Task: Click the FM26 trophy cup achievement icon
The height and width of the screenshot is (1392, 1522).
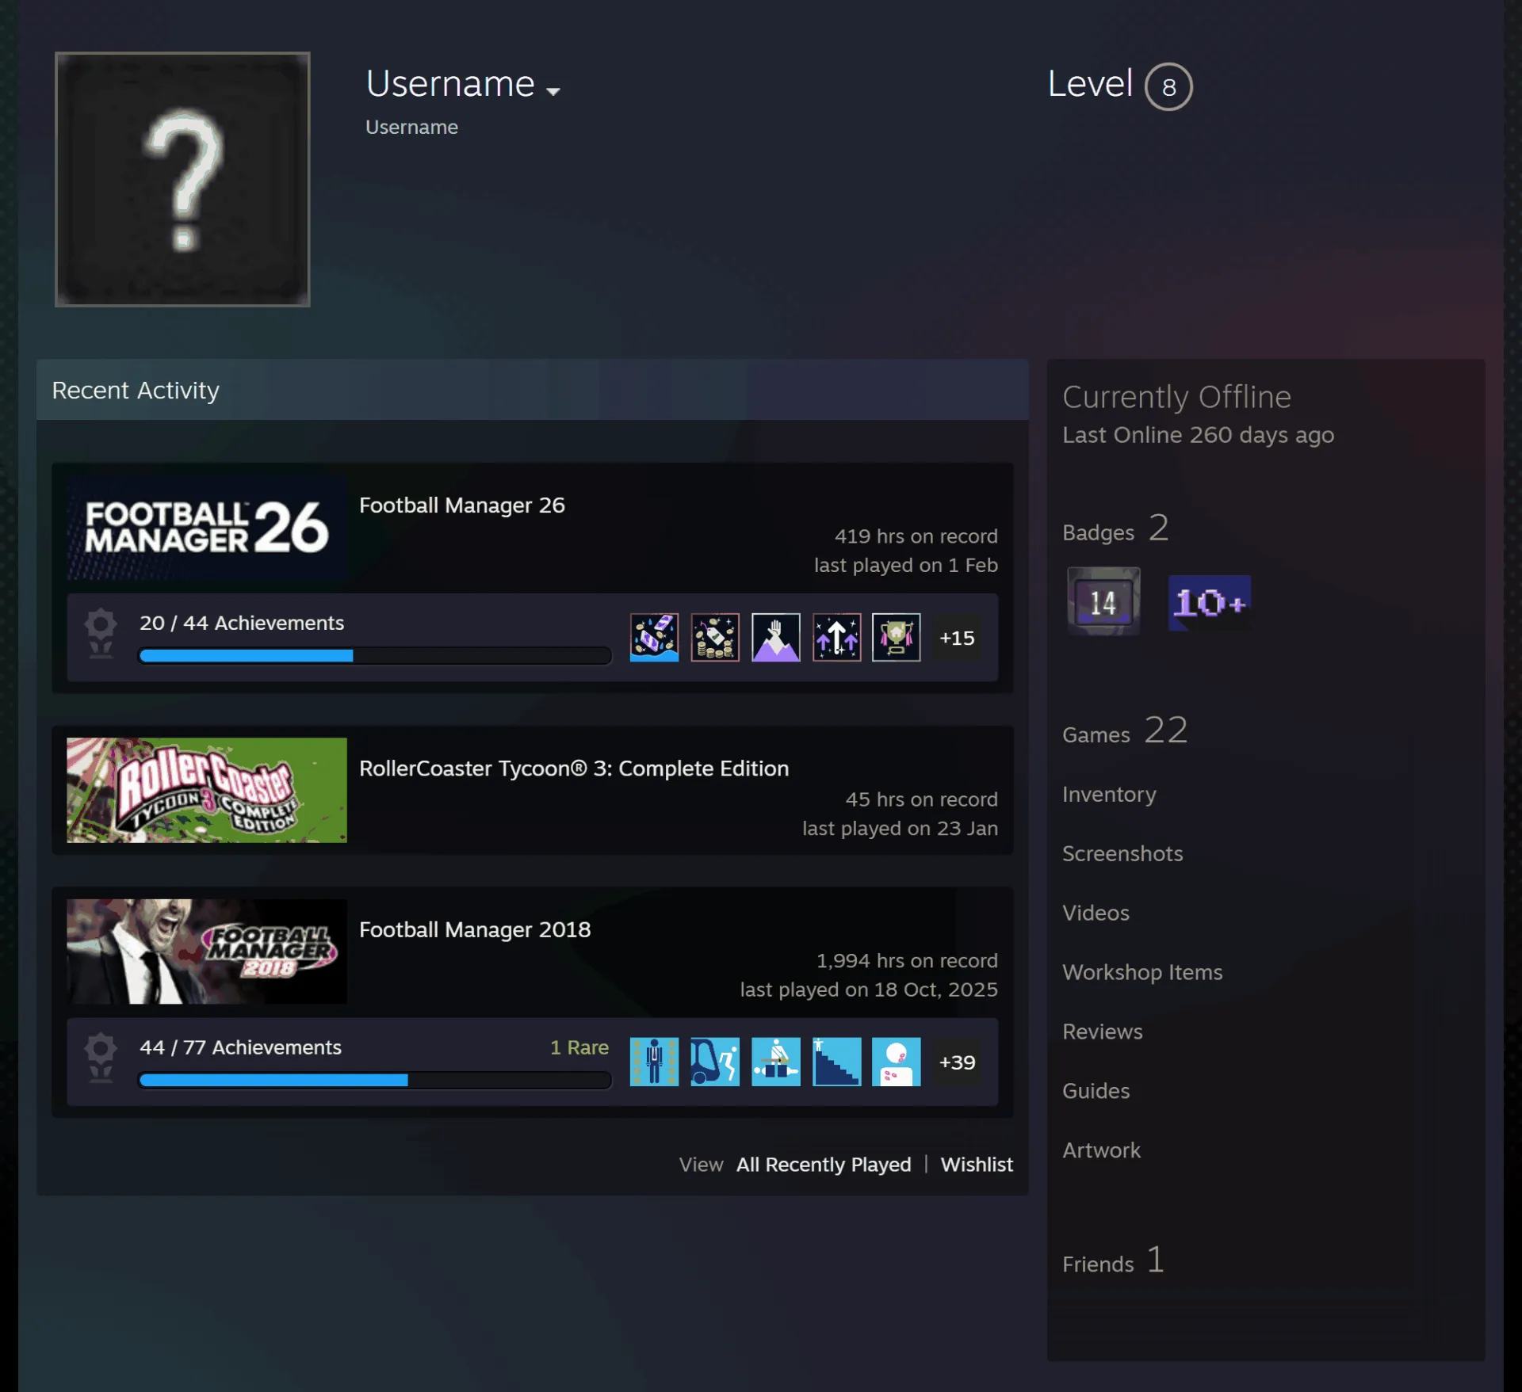Action: point(897,638)
